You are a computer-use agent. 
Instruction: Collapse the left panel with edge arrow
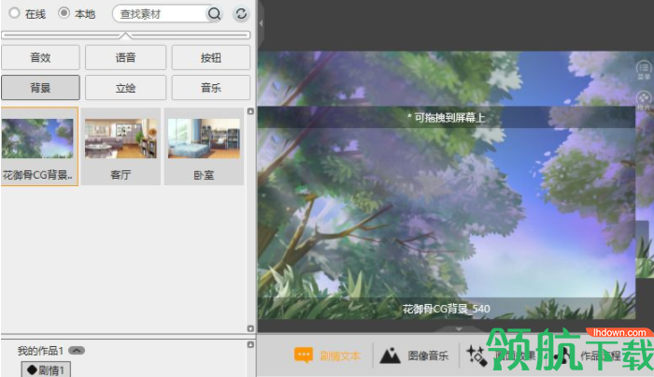tap(261, 23)
